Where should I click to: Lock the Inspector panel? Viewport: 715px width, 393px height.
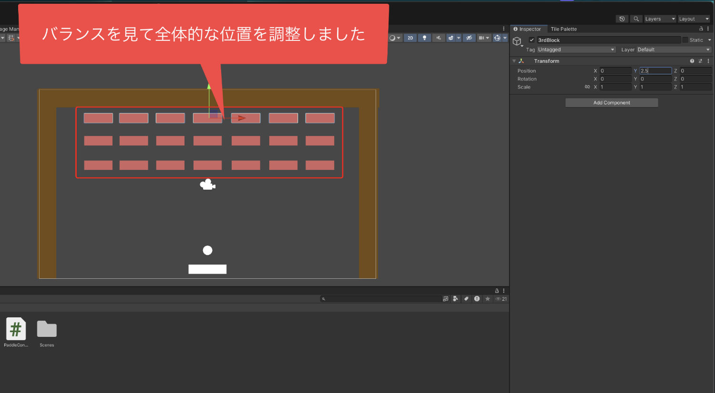701,29
